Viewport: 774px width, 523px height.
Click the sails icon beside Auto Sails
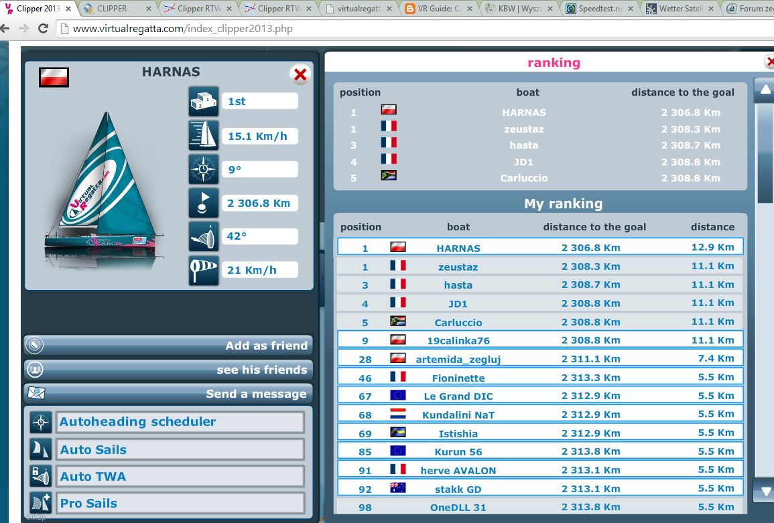coord(40,449)
